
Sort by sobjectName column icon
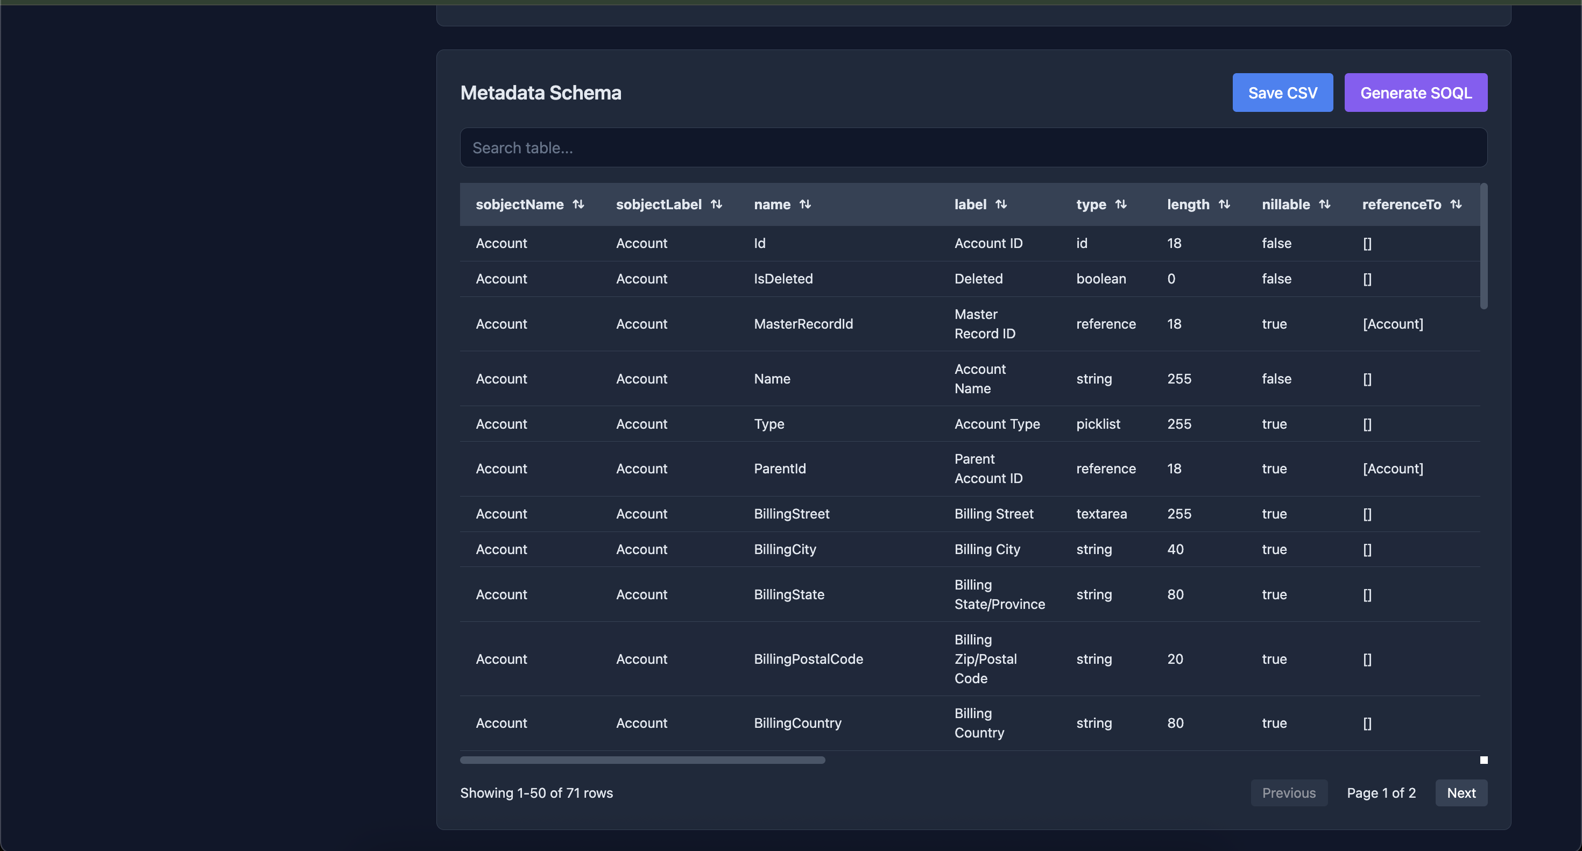click(578, 204)
